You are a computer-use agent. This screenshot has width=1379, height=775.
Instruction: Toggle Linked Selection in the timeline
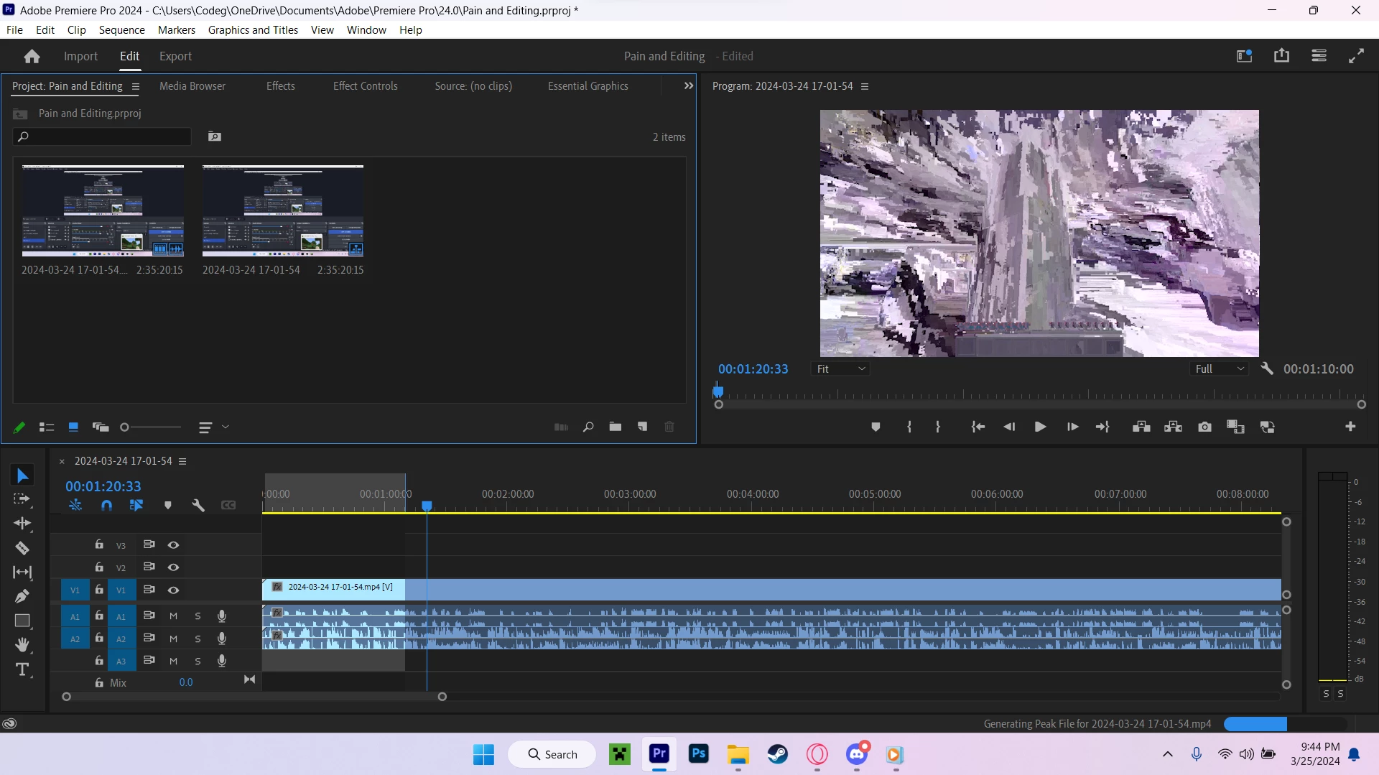[136, 505]
